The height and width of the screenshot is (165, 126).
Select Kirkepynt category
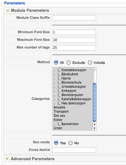point(73,91)
